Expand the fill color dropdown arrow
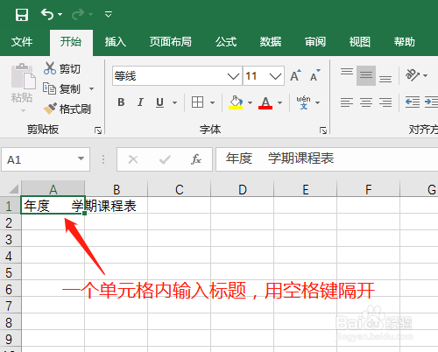 pos(250,102)
